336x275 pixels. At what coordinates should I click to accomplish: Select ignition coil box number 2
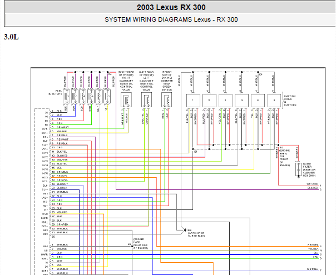coord(209,101)
